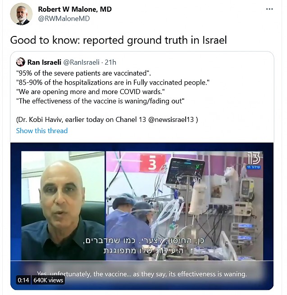Viewport: 287px width, 295px height.
Task: Click the ICU patient monitor in the video
Action: [184, 172]
